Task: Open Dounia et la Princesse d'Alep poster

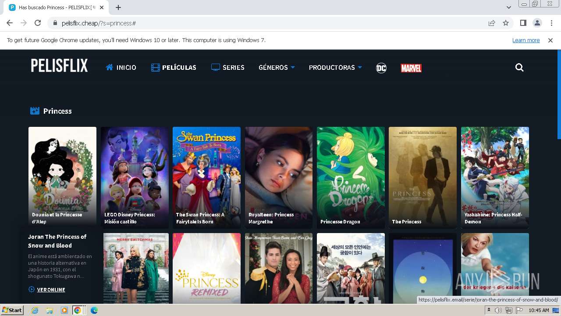Action: [62, 177]
